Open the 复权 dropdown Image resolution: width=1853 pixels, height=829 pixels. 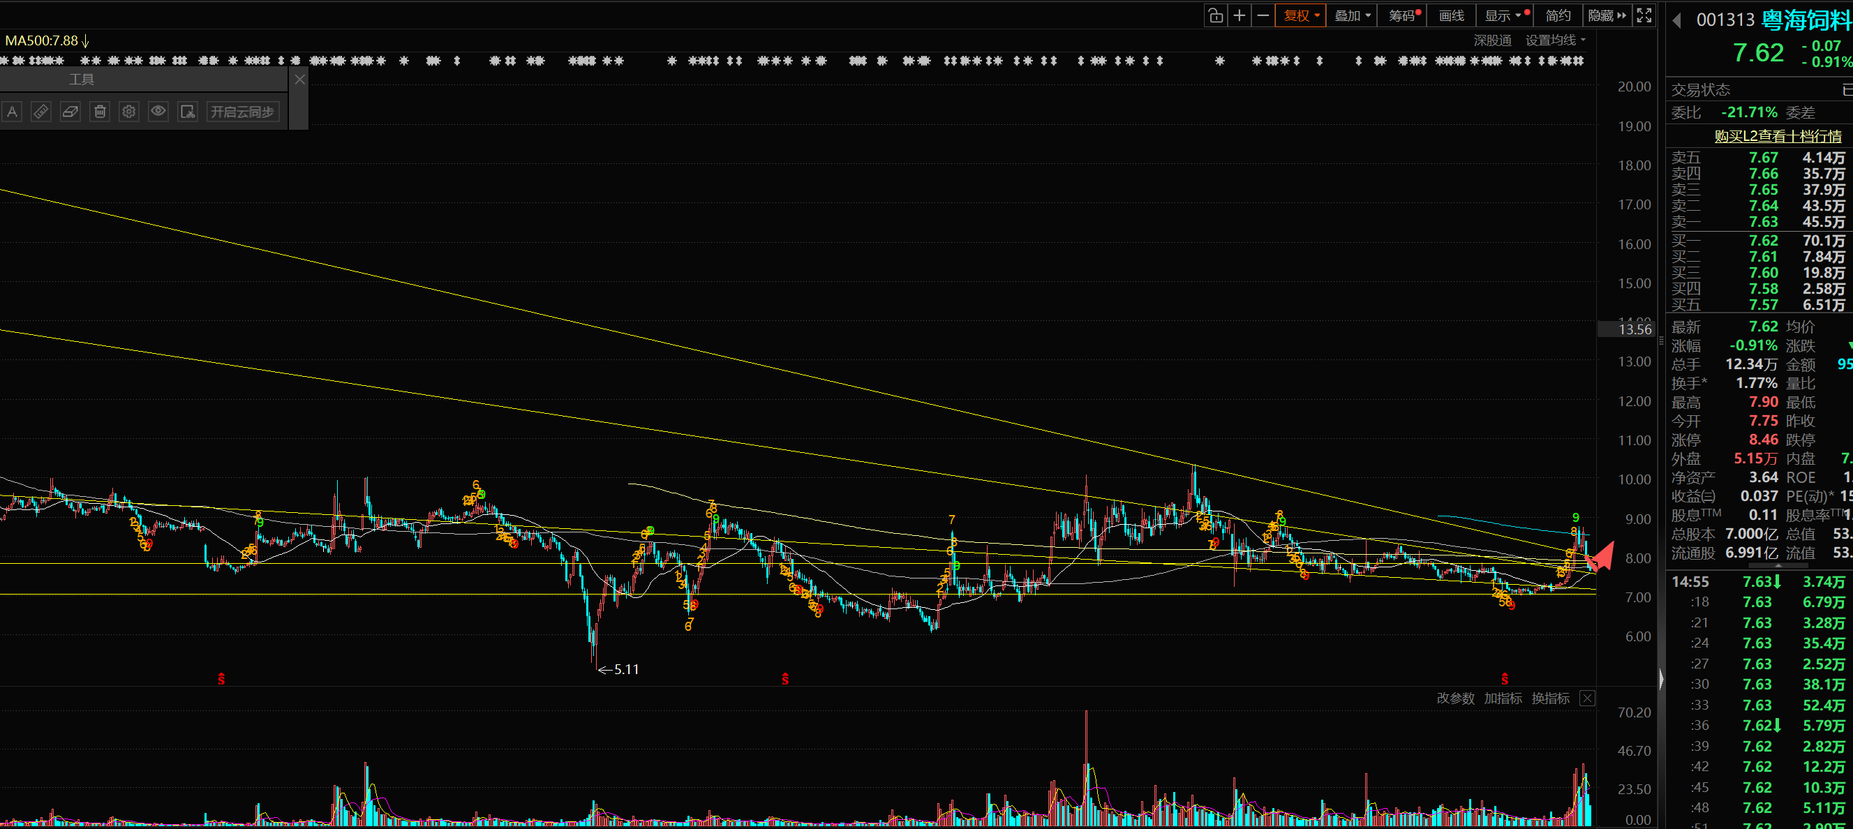click(1301, 16)
